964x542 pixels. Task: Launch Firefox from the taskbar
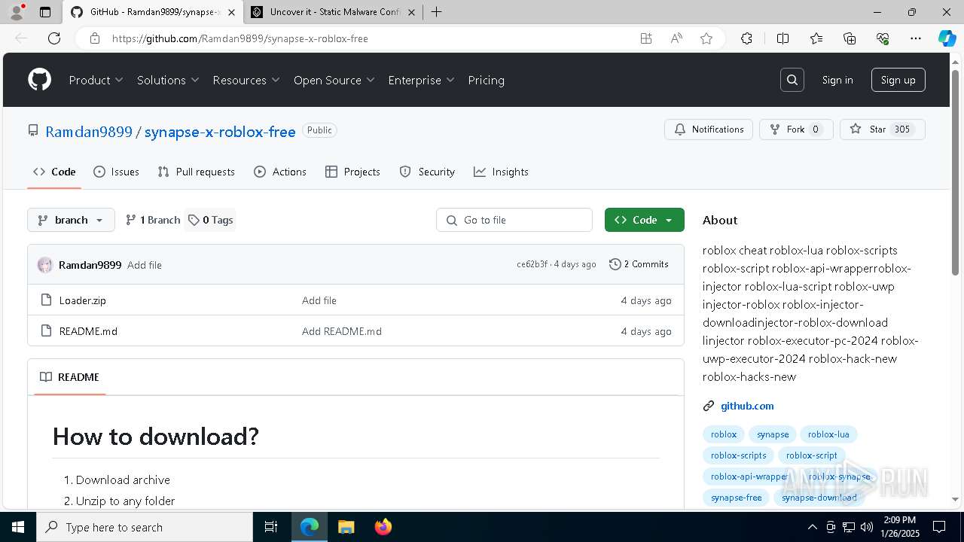(383, 527)
